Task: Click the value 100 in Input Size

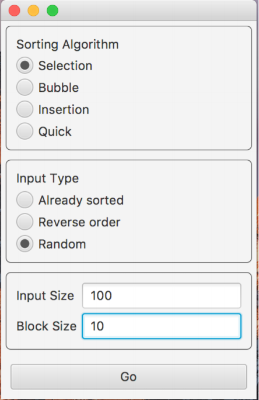Action: (x=101, y=296)
